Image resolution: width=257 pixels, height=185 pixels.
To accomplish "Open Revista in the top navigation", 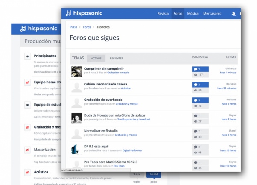I will tap(163, 14).
